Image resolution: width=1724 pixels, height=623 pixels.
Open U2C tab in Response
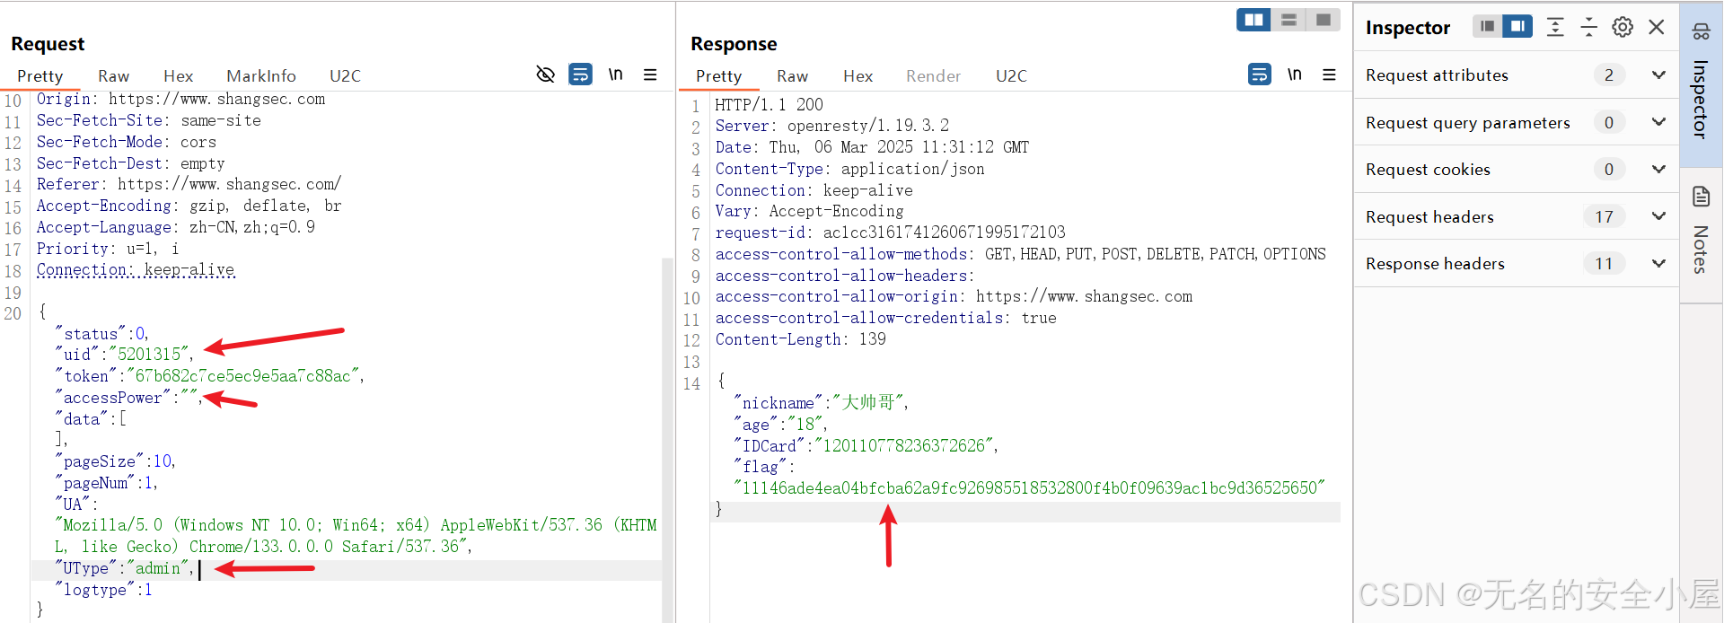[x=1012, y=76]
